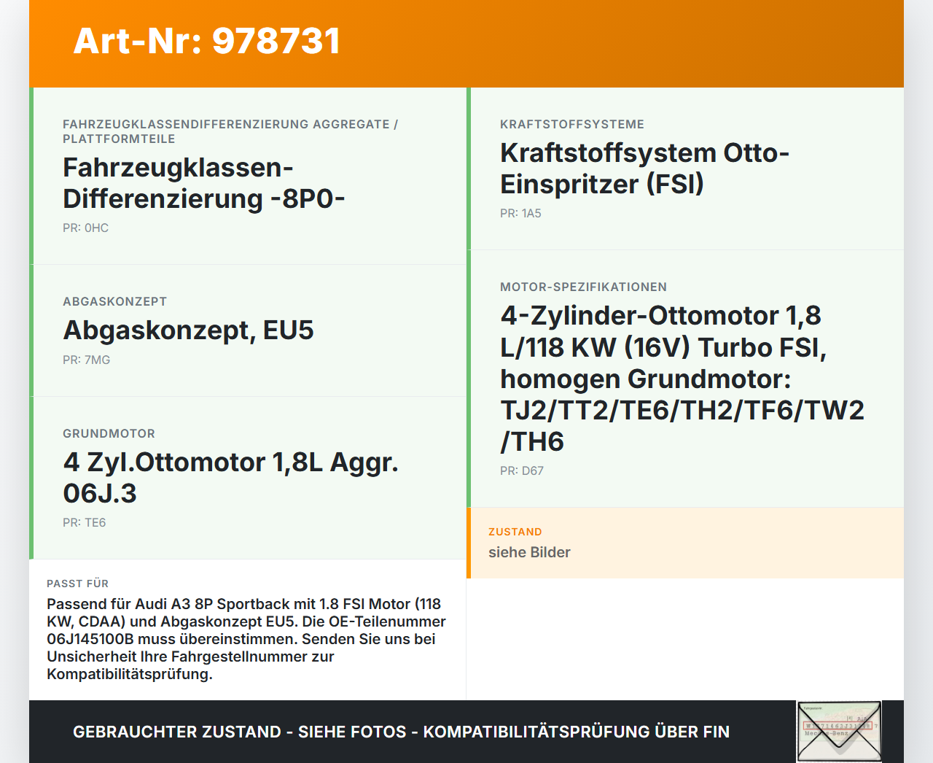This screenshot has width=933, height=763.
Task: Open the Motor-Spezifikationen details card
Action: [685, 379]
